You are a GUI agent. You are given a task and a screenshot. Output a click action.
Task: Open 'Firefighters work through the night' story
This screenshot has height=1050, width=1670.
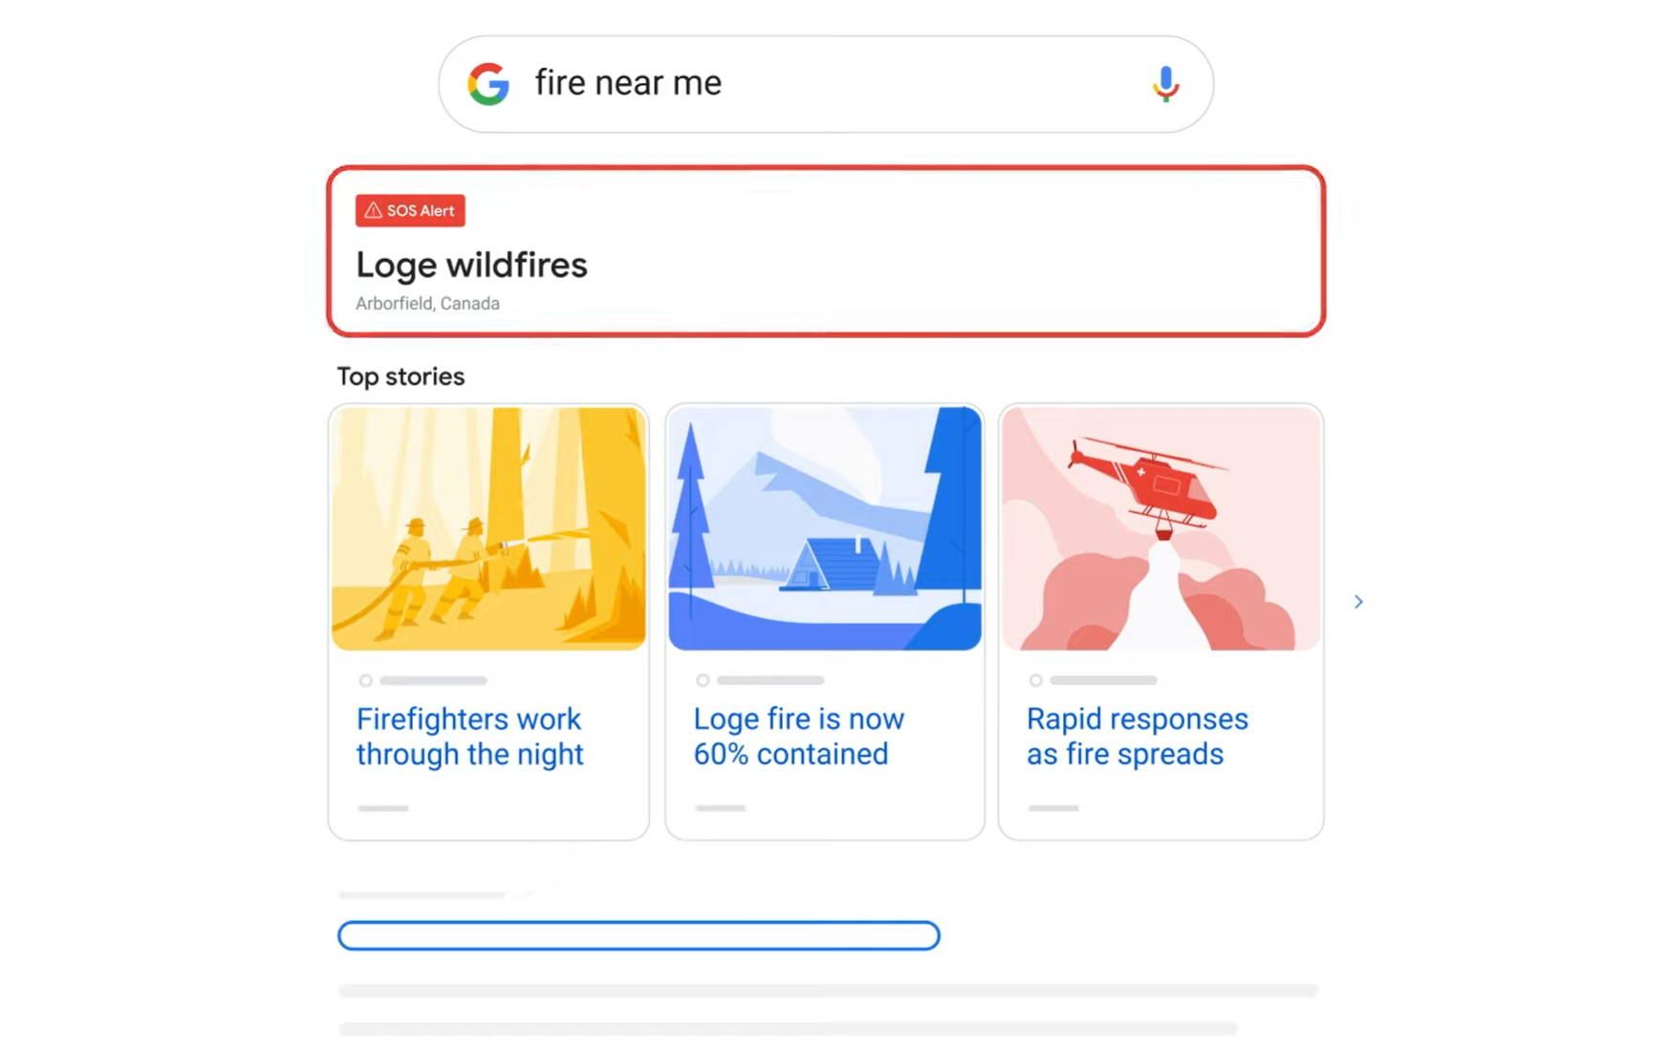469,736
